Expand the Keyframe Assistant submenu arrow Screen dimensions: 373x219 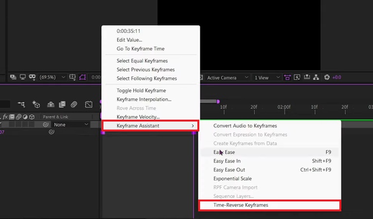coord(193,126)
